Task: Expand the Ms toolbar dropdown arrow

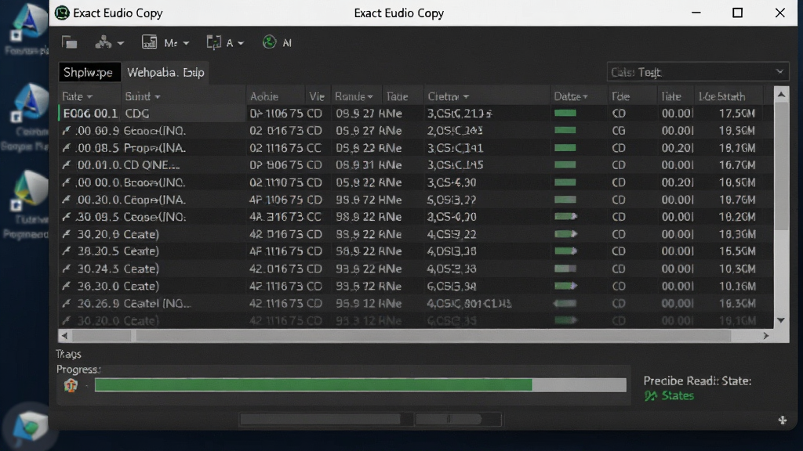Action: pos(186,44)
